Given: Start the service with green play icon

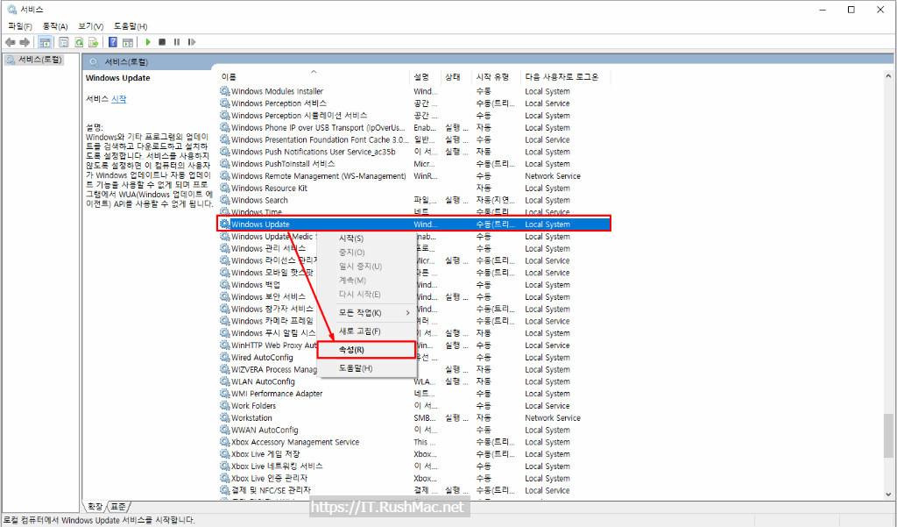Looking at the screenshot, I should click(148, 42).
